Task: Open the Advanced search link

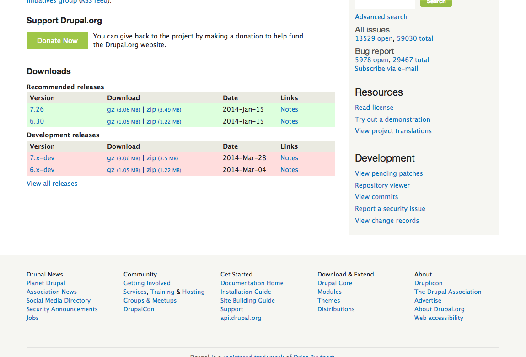Action: pyautogui.click(x=381, y=17)
